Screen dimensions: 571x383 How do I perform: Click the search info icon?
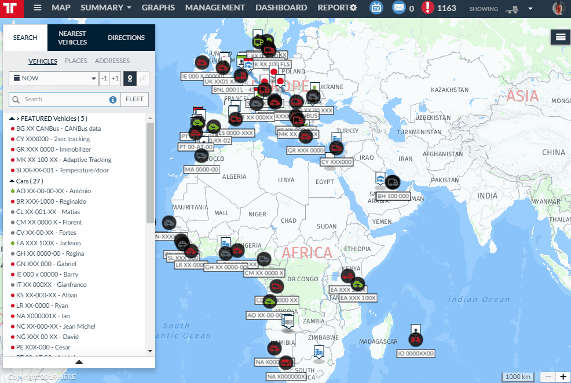pyautogui.click(x=113, y=100)
